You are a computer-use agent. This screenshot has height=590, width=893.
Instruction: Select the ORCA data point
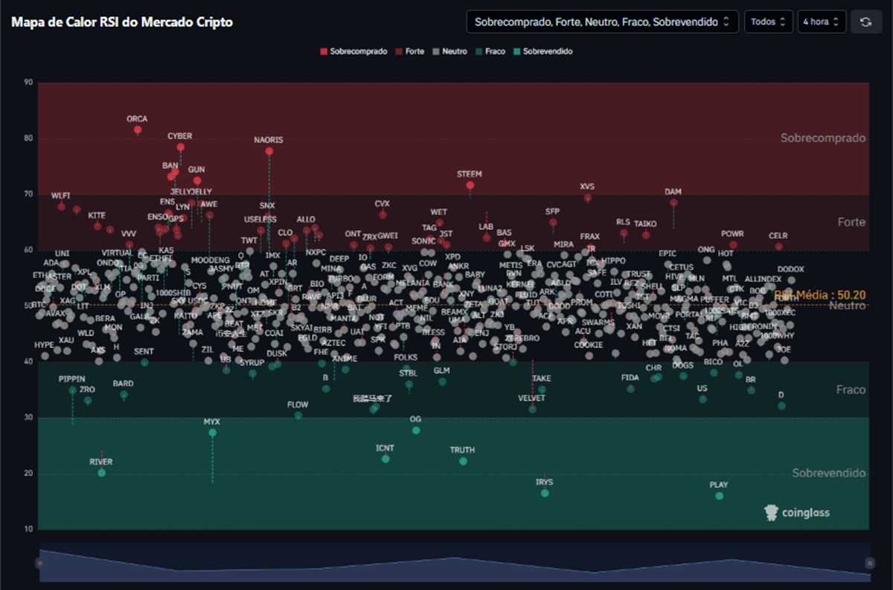click(138, 130)
